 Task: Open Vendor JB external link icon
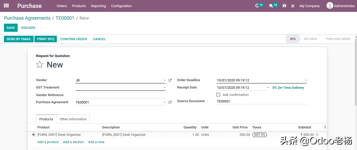(170, 80)
